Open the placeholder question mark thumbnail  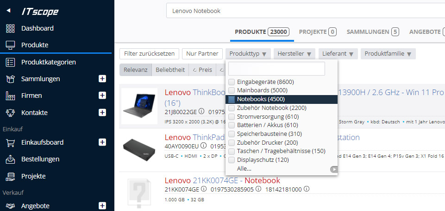coord(139,194)
